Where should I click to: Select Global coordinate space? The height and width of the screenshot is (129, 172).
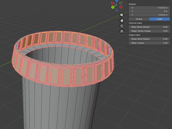tap(139, 19)
